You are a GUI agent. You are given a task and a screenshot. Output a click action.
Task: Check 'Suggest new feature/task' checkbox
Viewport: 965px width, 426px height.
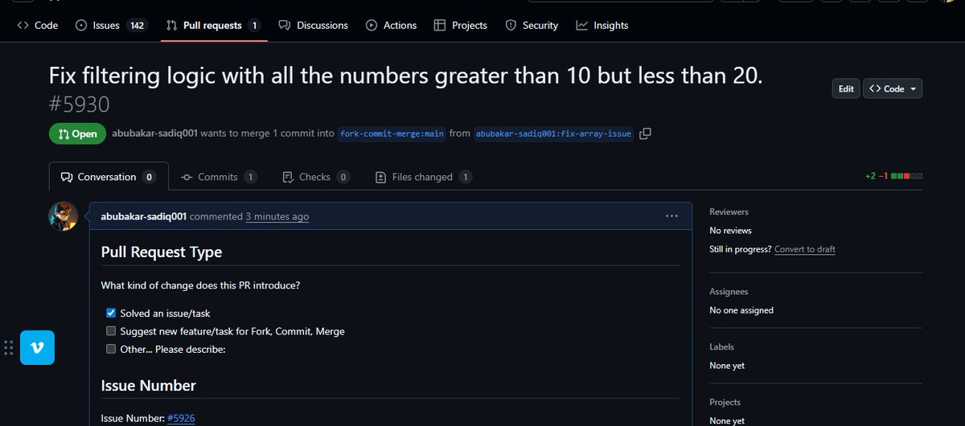pos(111,331)
